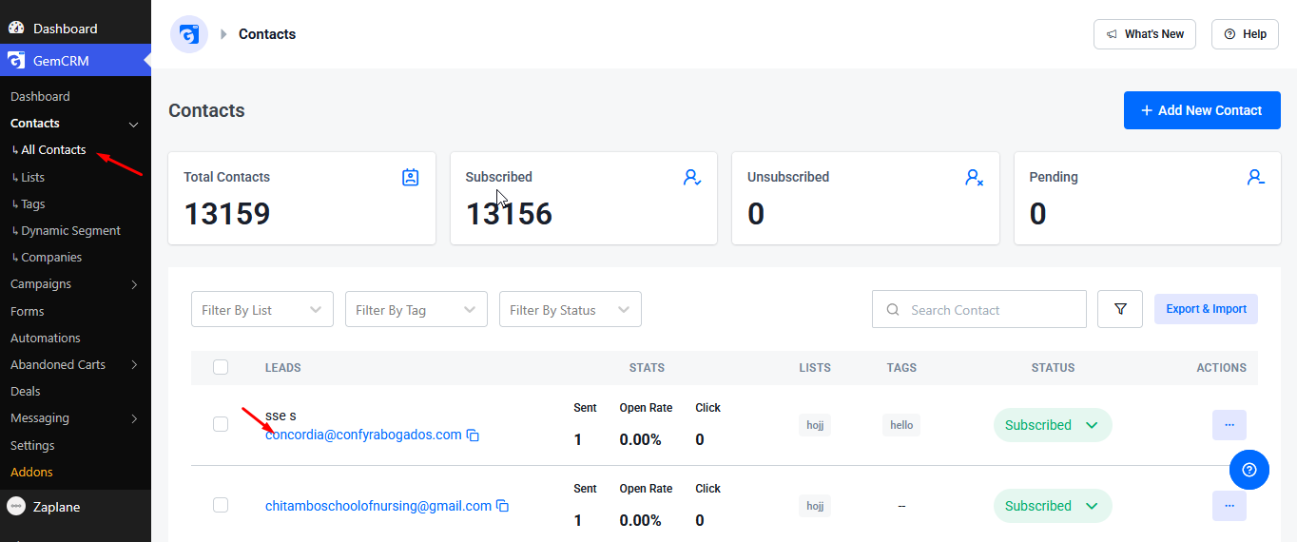
Task: Click the hello tag badge
Action: pos(901,425)
